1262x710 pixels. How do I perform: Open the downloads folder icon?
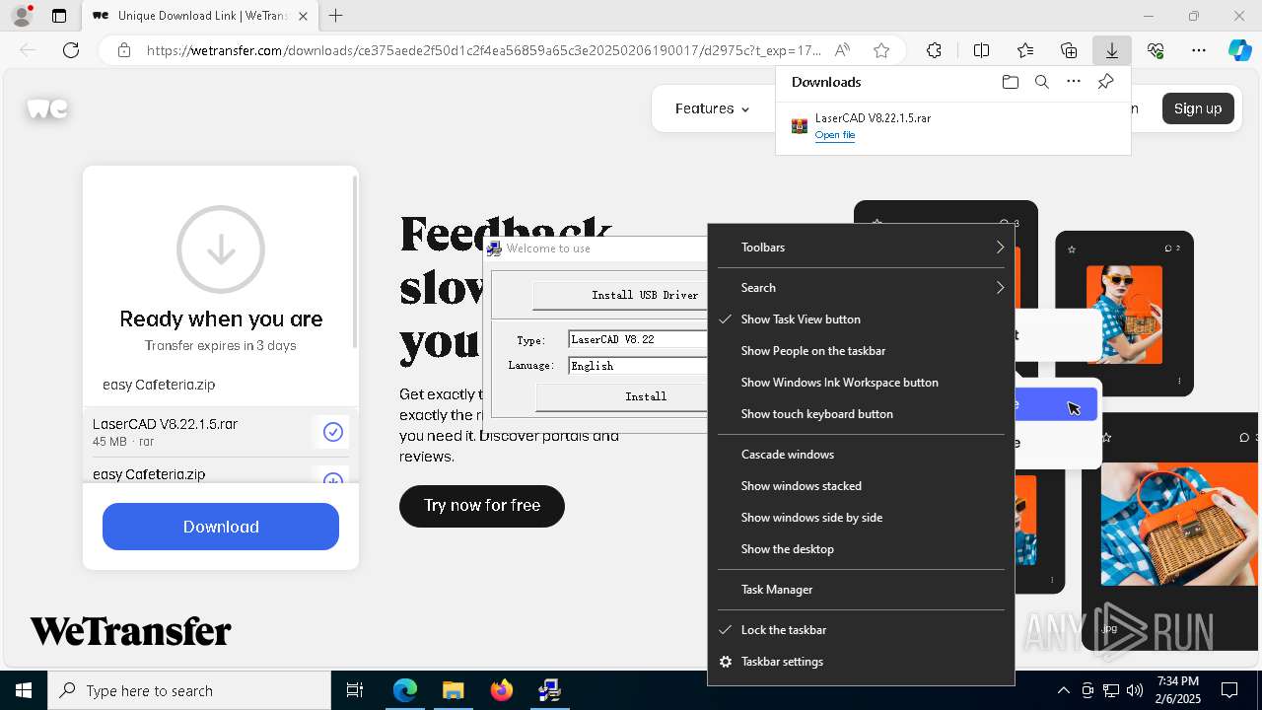coord(1010,82)
